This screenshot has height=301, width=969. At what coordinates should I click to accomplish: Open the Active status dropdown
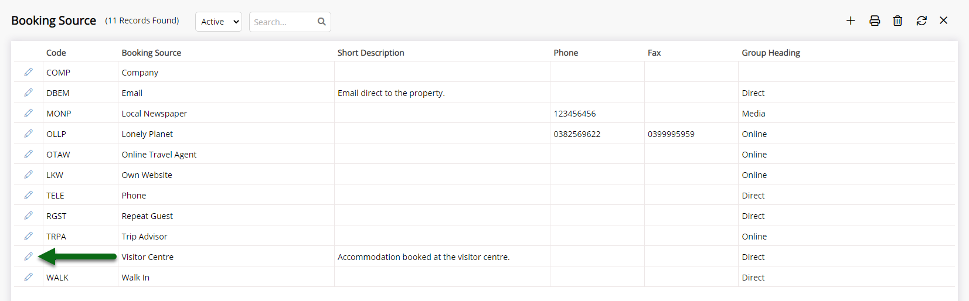coord(219,22)
